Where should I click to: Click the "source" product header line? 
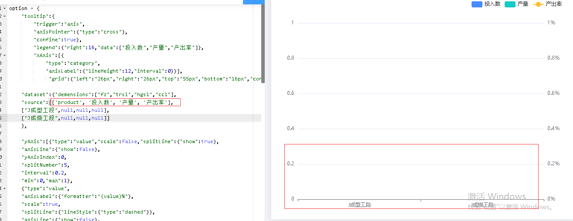[98, 103]
